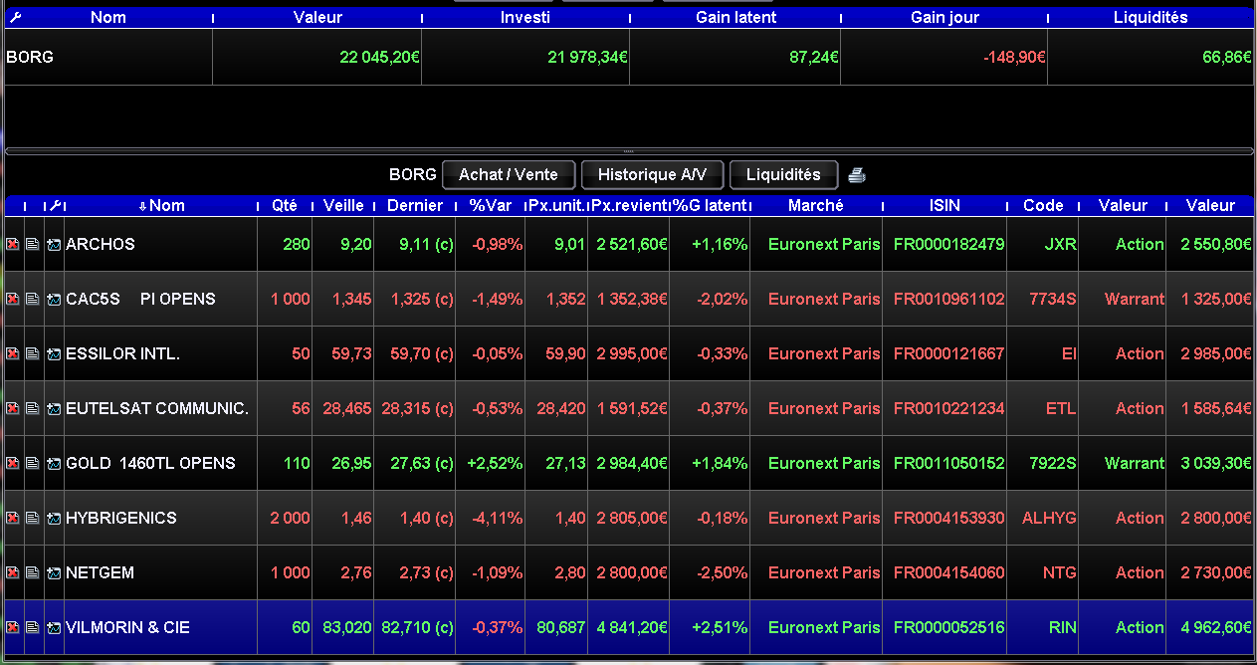This screenshot has width=1257, height=665.
Task: Click the Marché column header
Action: 816,205
